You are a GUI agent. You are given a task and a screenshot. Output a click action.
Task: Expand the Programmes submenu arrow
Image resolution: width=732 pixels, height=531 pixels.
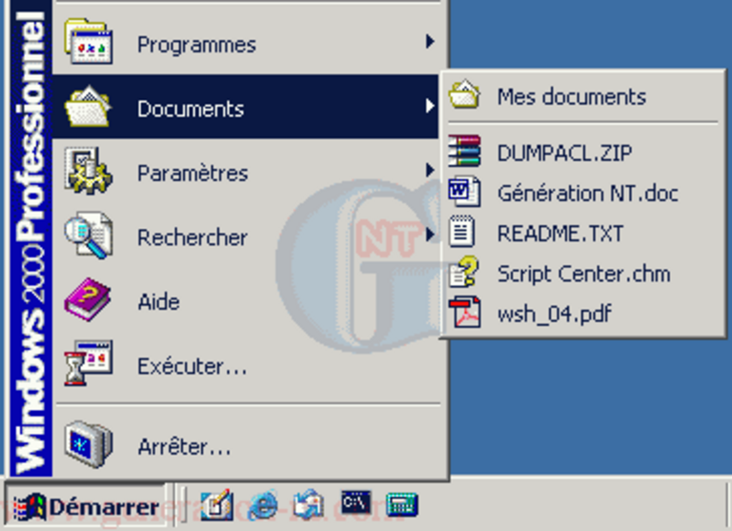coord(430,42)
